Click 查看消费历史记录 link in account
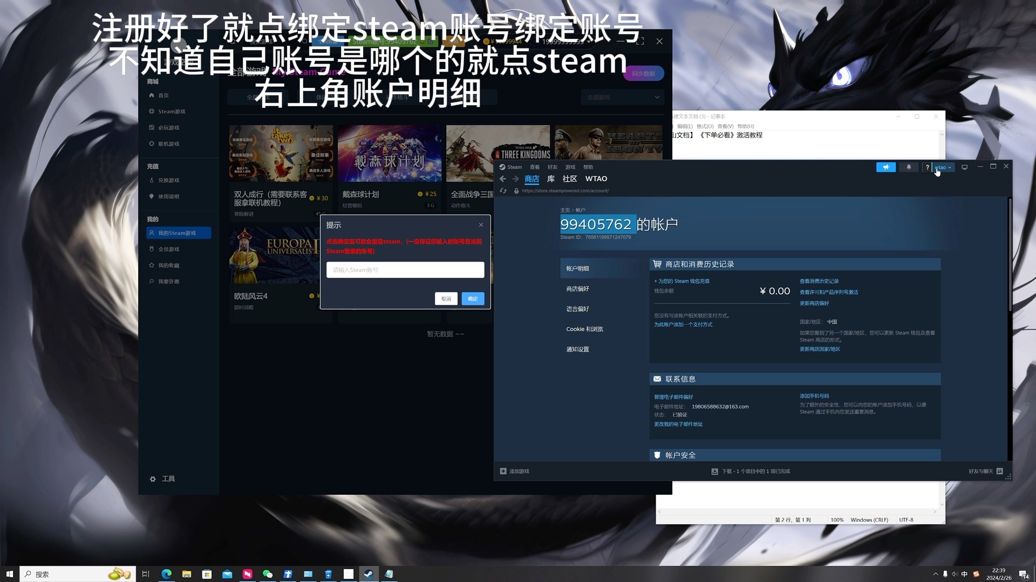This screenshot has width=1036, height=582. pos(818,281)
